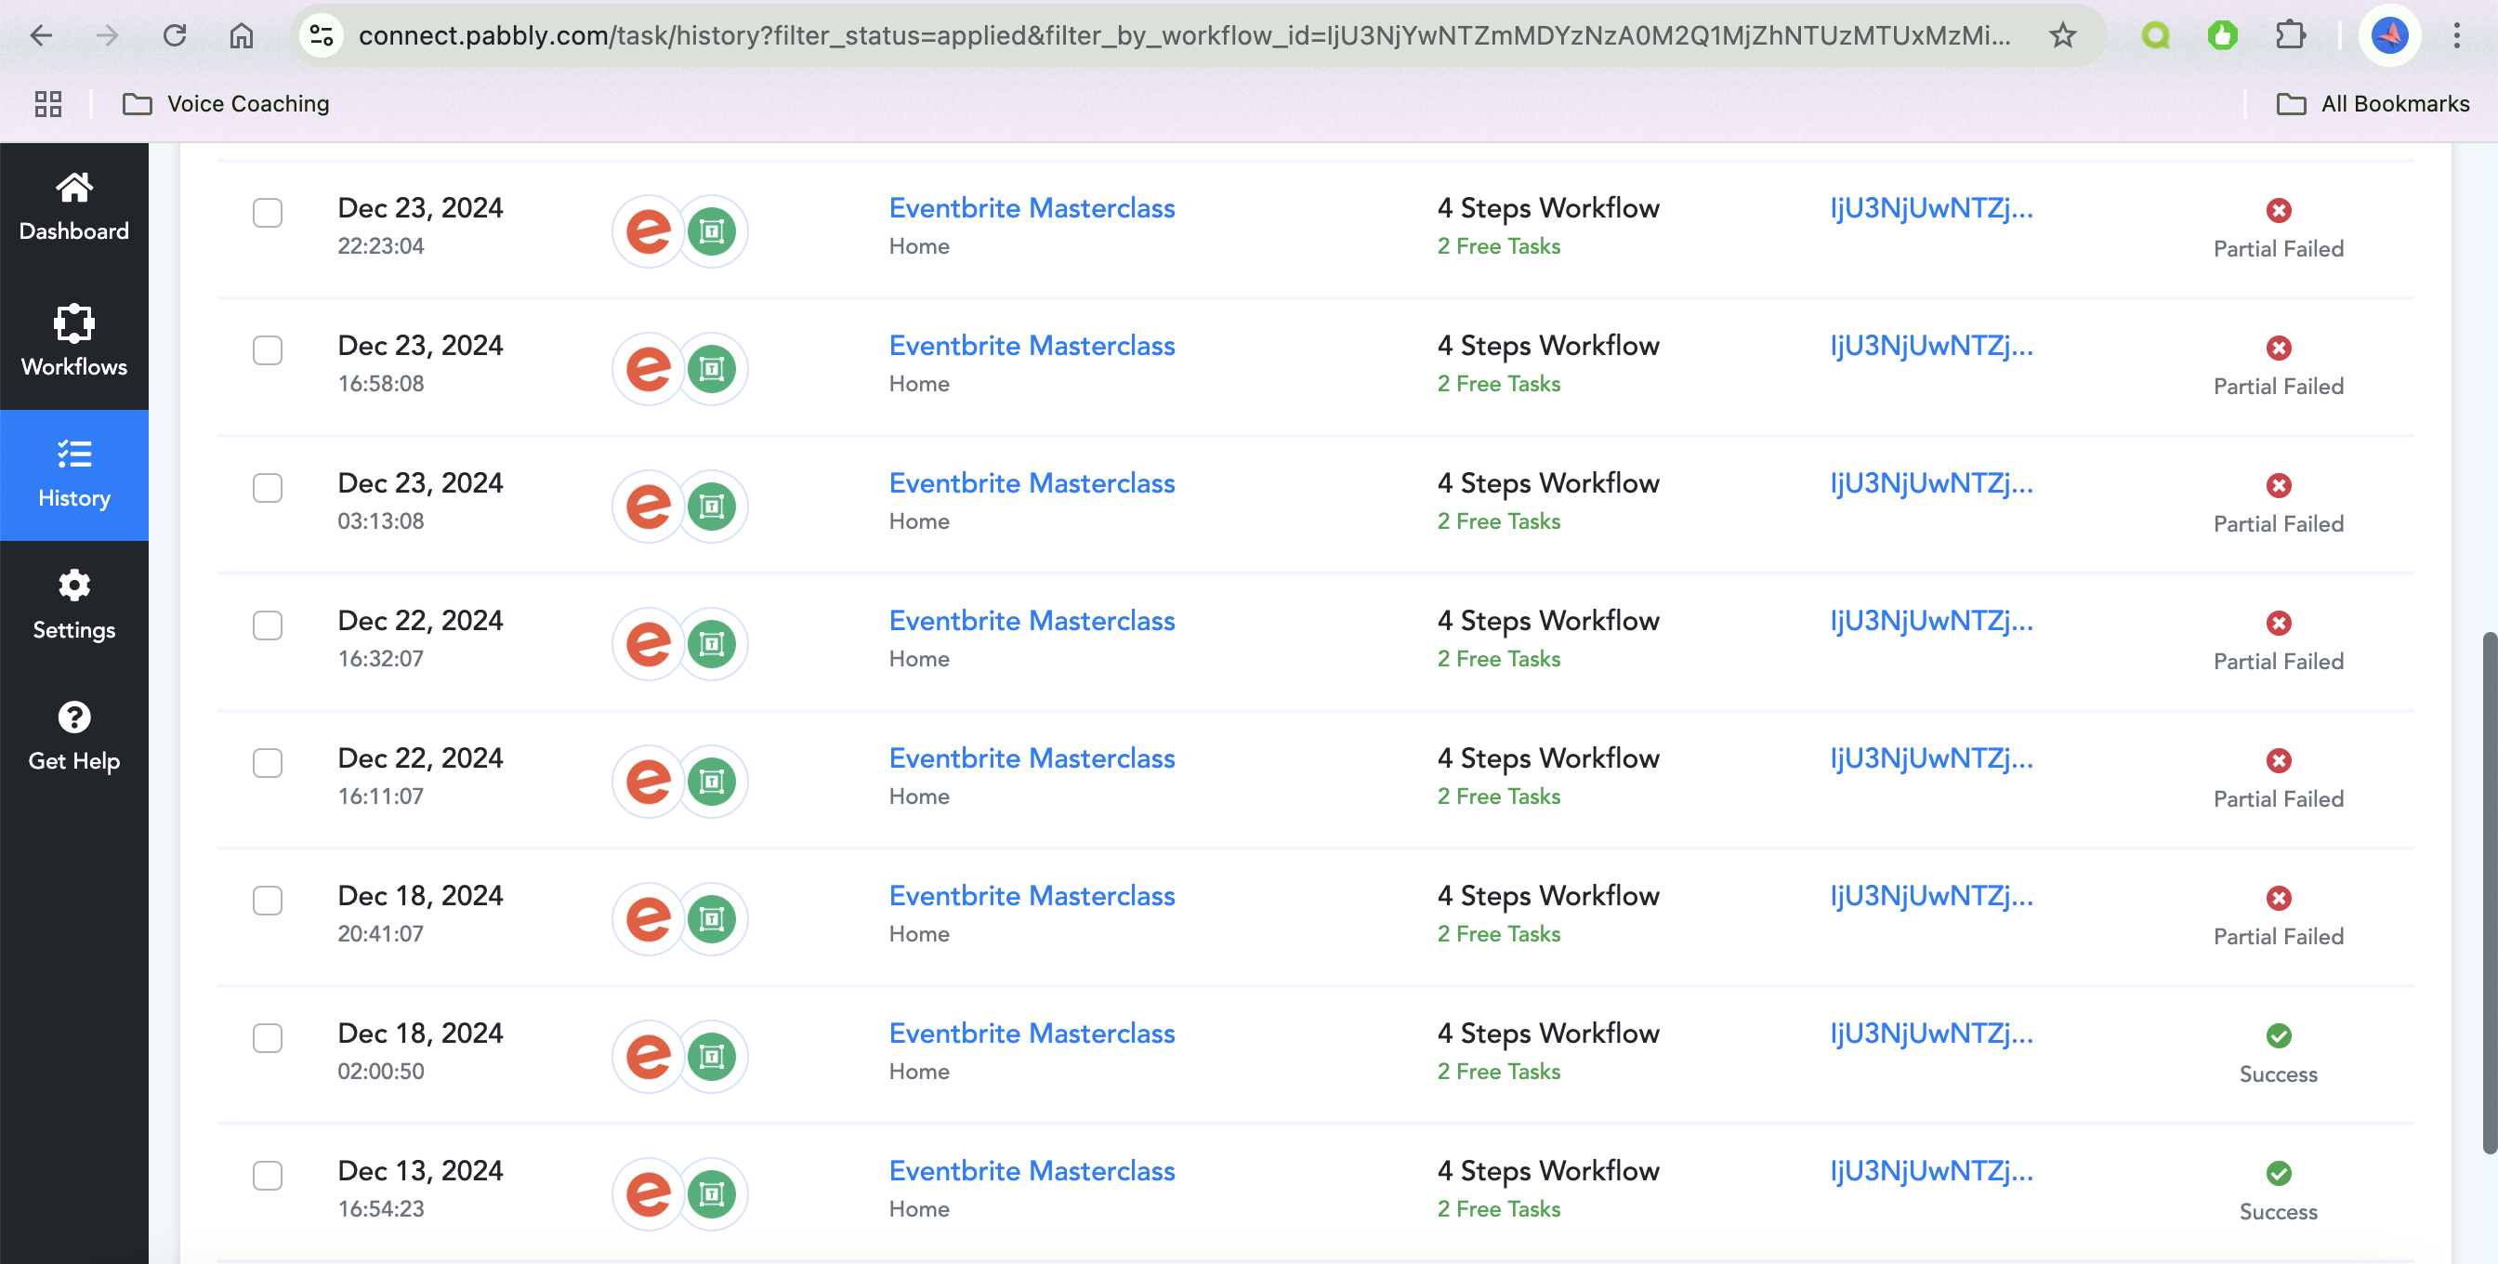Tick checkbox for Dec 22 16:11:07 row
The width and height of the screenshot is (2498, 1264).
tap(268, 763)
